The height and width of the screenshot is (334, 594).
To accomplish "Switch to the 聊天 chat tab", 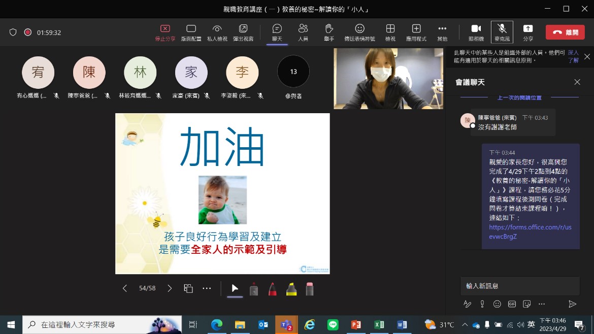I will coord(277,29).
